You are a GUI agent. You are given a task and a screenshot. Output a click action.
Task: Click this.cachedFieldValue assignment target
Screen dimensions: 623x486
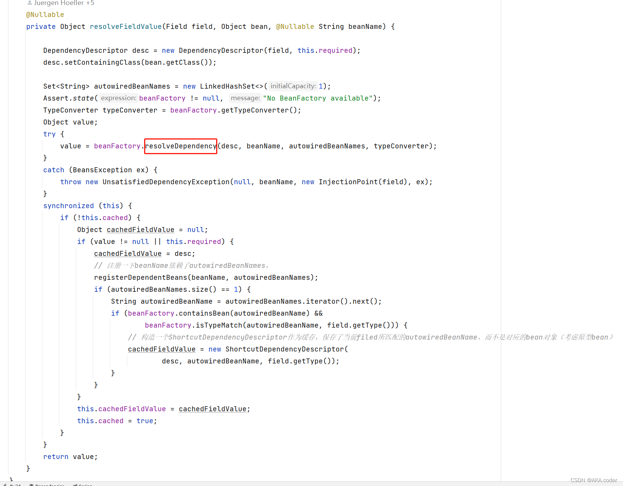tap(121, 409)
